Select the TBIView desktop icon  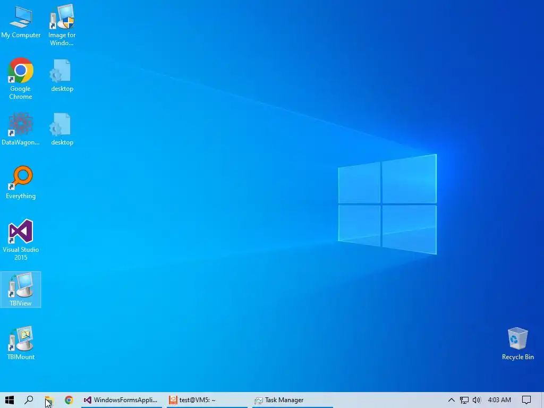21,290
